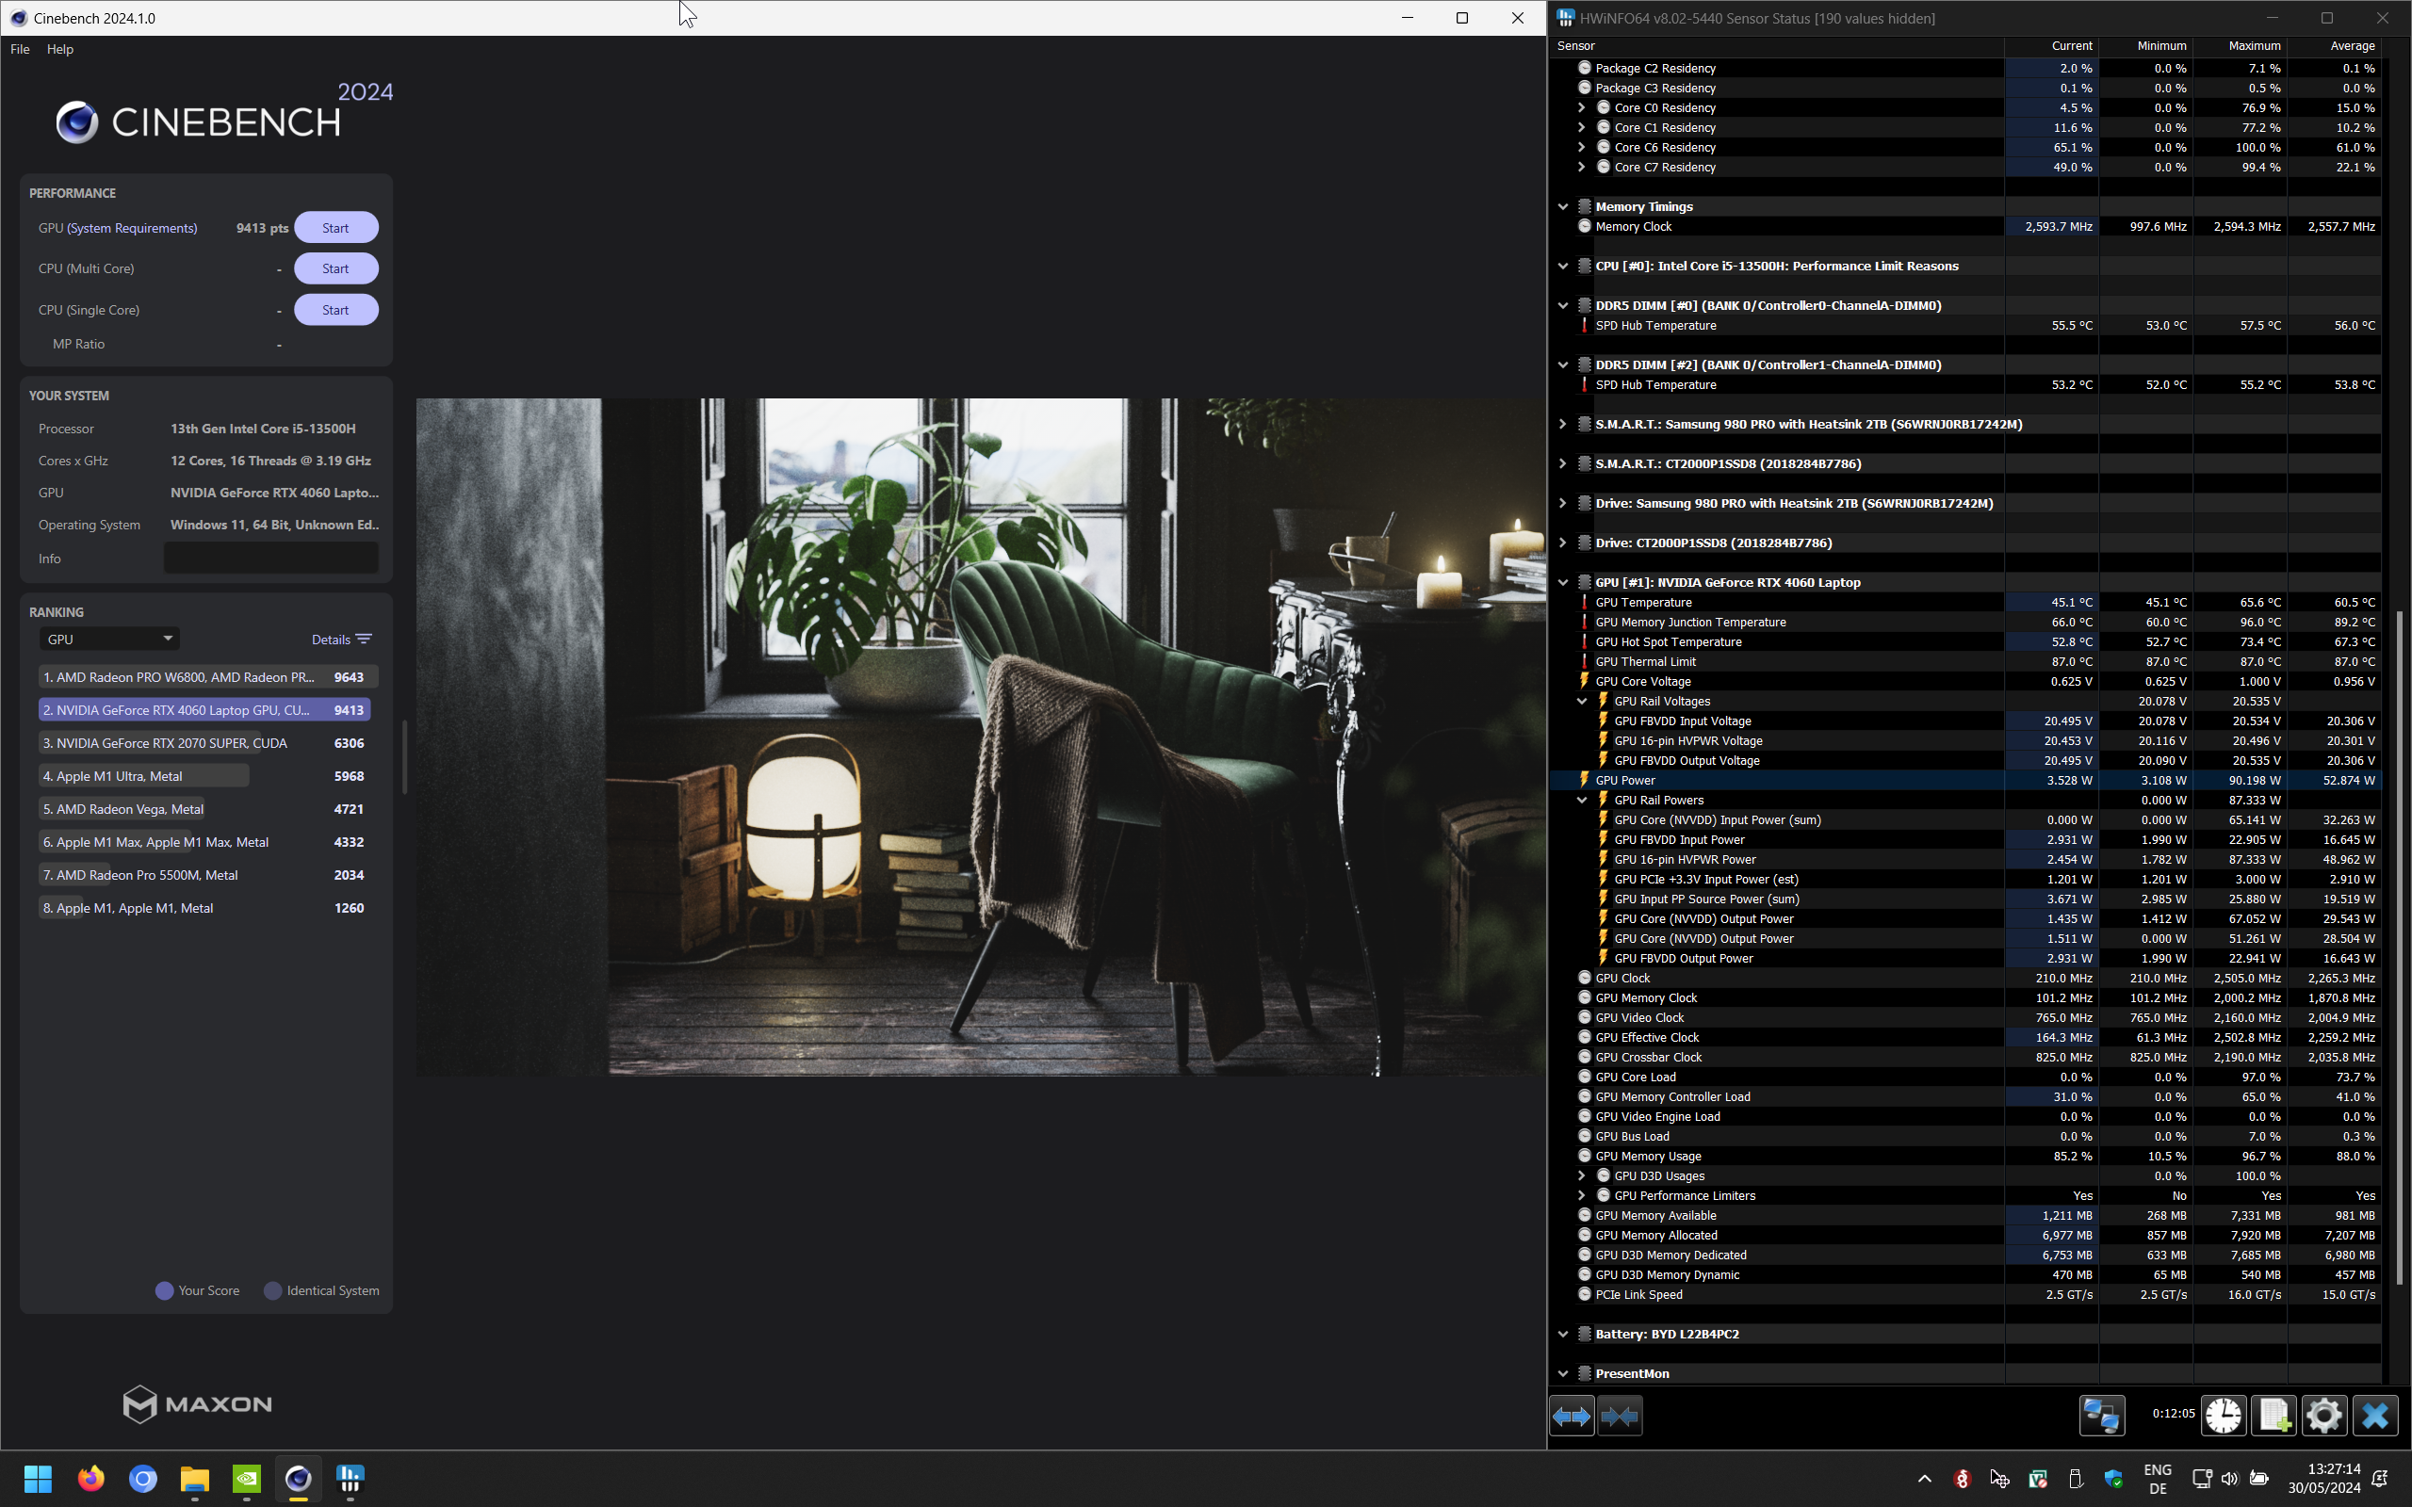Image resolution: width=2412 pixels, height=1507 pixels.
Task: Collapse the GPU Rail Voltages subgroup
Action: click(x=1582, y=701)
